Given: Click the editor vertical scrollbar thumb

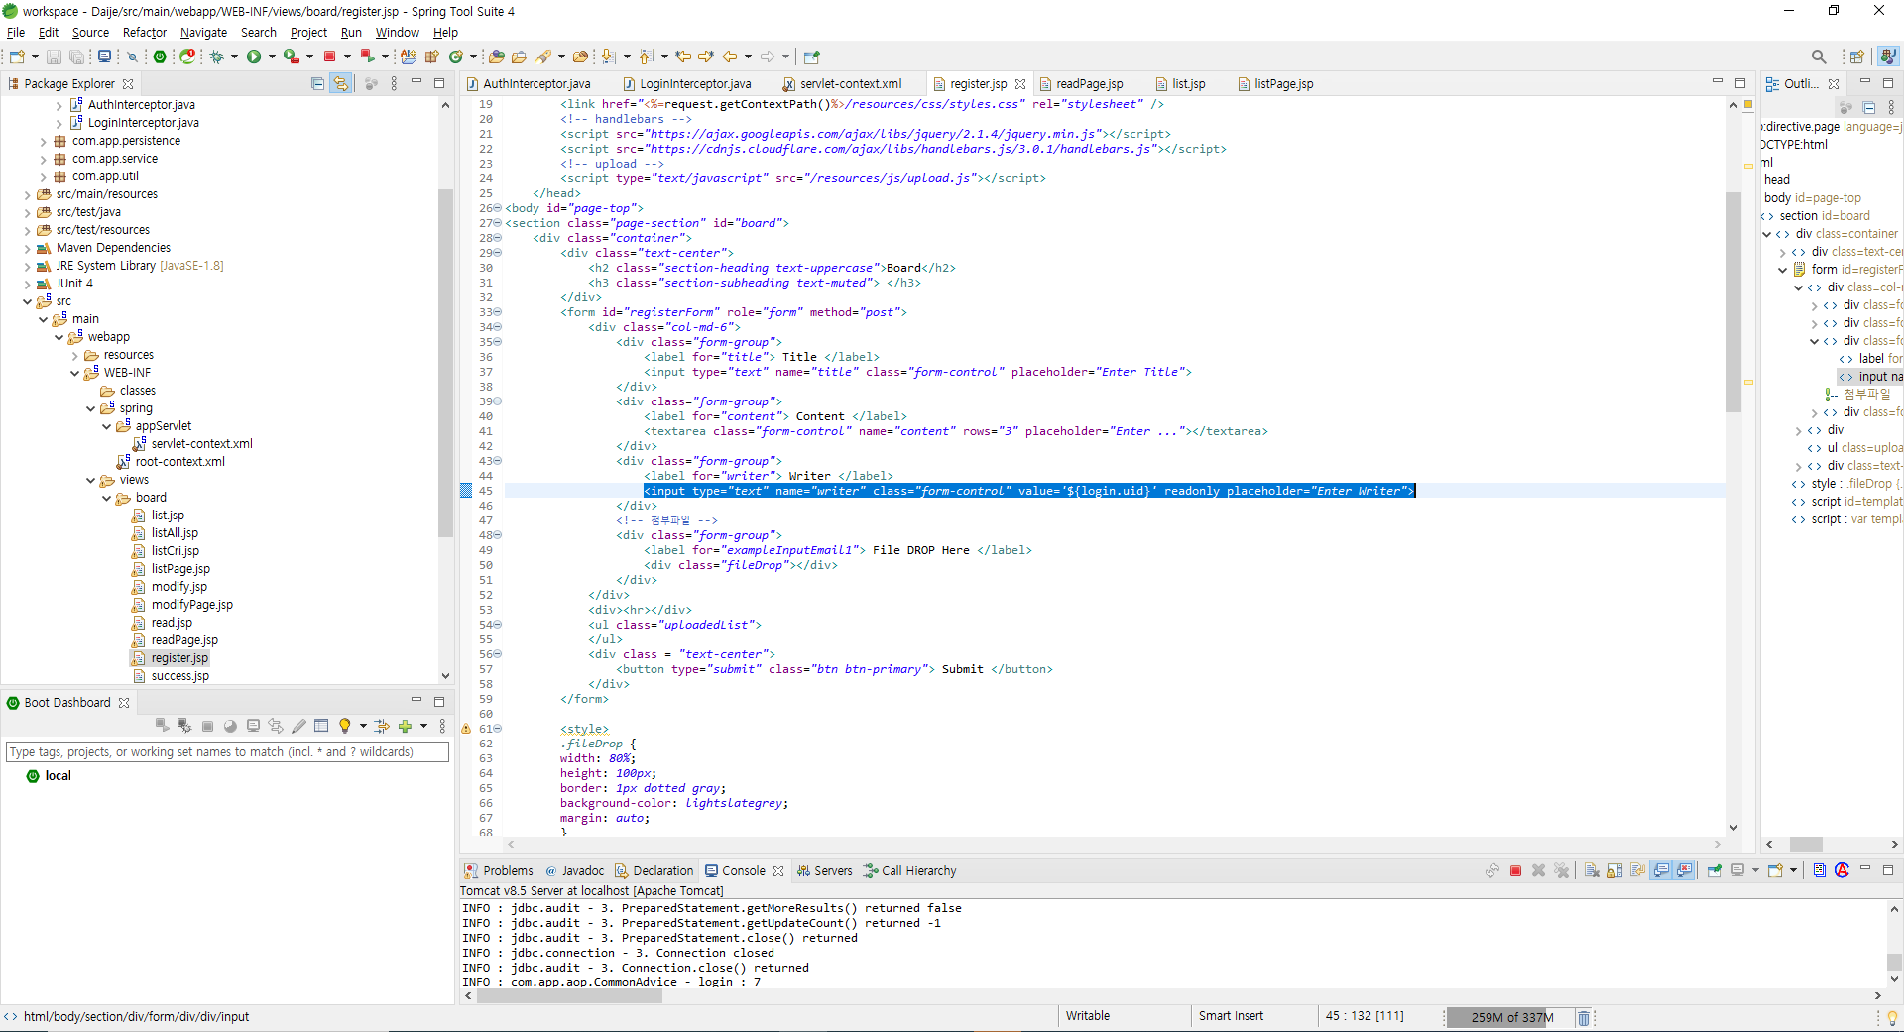Looking at the screenshot, I should (1733, 300).
